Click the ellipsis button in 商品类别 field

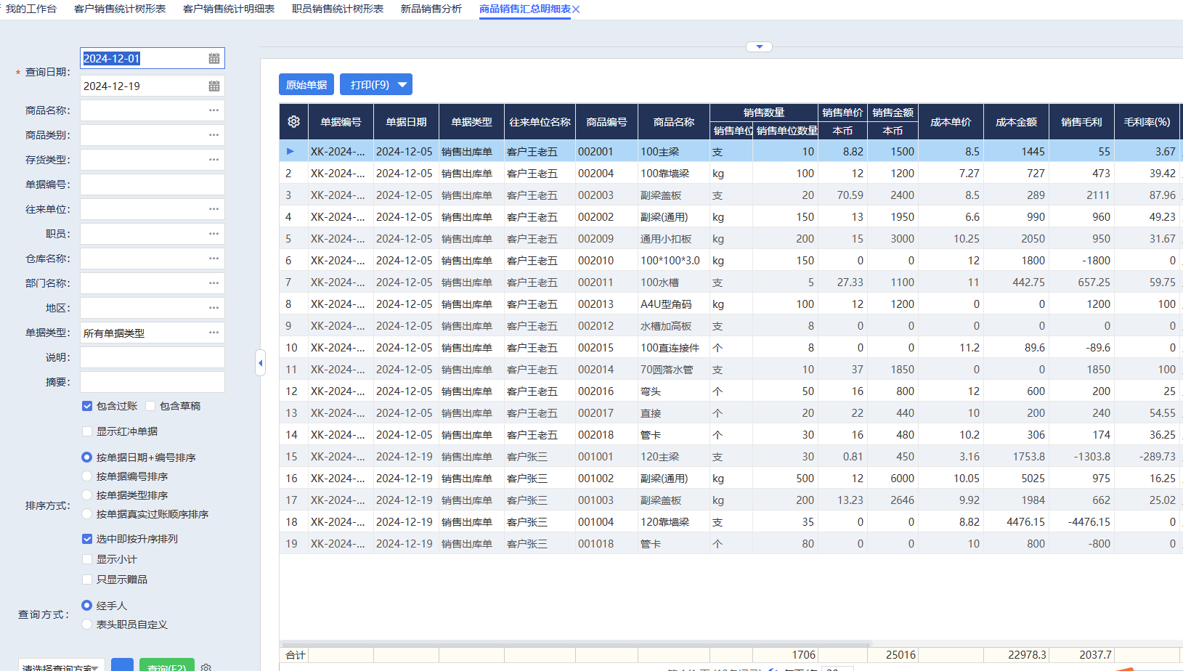point(214,135)
